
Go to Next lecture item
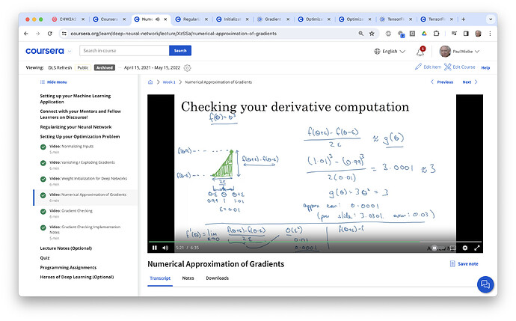(470, 82)
